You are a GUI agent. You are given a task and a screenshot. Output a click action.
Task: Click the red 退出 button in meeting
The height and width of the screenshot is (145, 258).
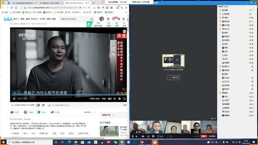[204, 136]
